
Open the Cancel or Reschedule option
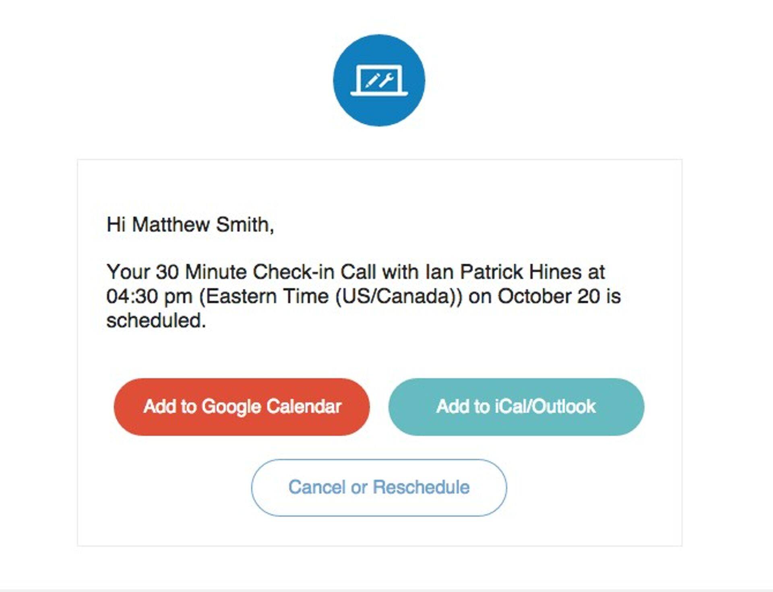[x=379, y=487]
